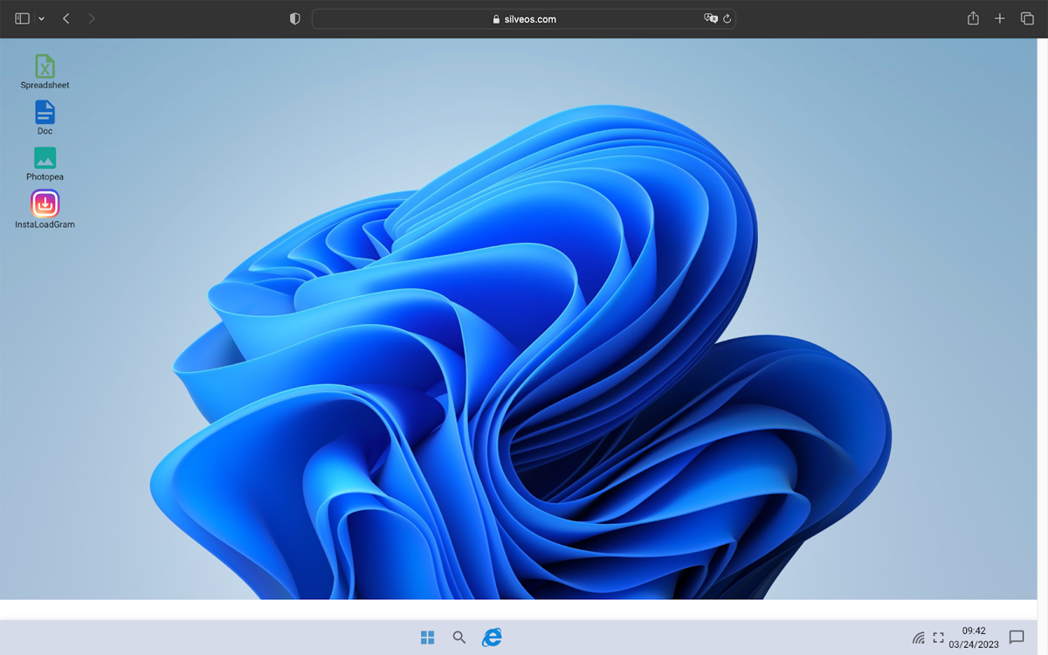Click the date 03/24/2023
The image size is (1048, 655).
point(974,645)
